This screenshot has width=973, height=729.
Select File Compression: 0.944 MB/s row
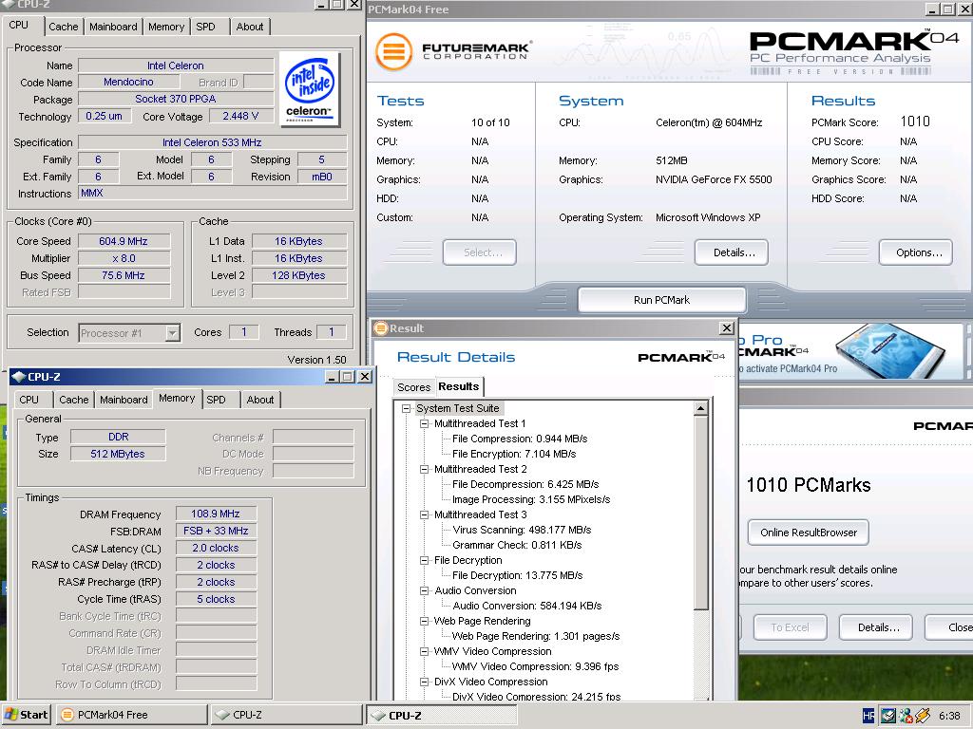520,439
